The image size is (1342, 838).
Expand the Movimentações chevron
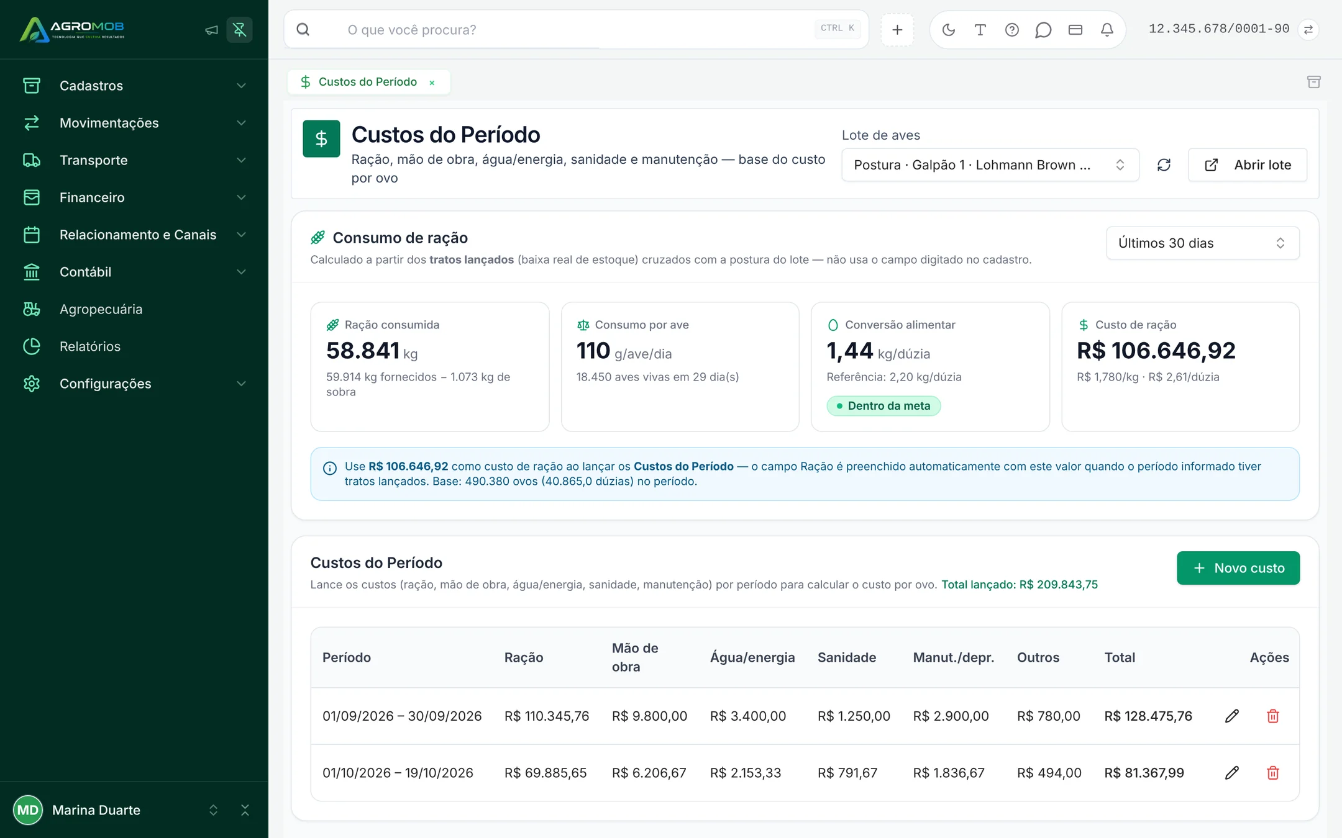[241, 123]
